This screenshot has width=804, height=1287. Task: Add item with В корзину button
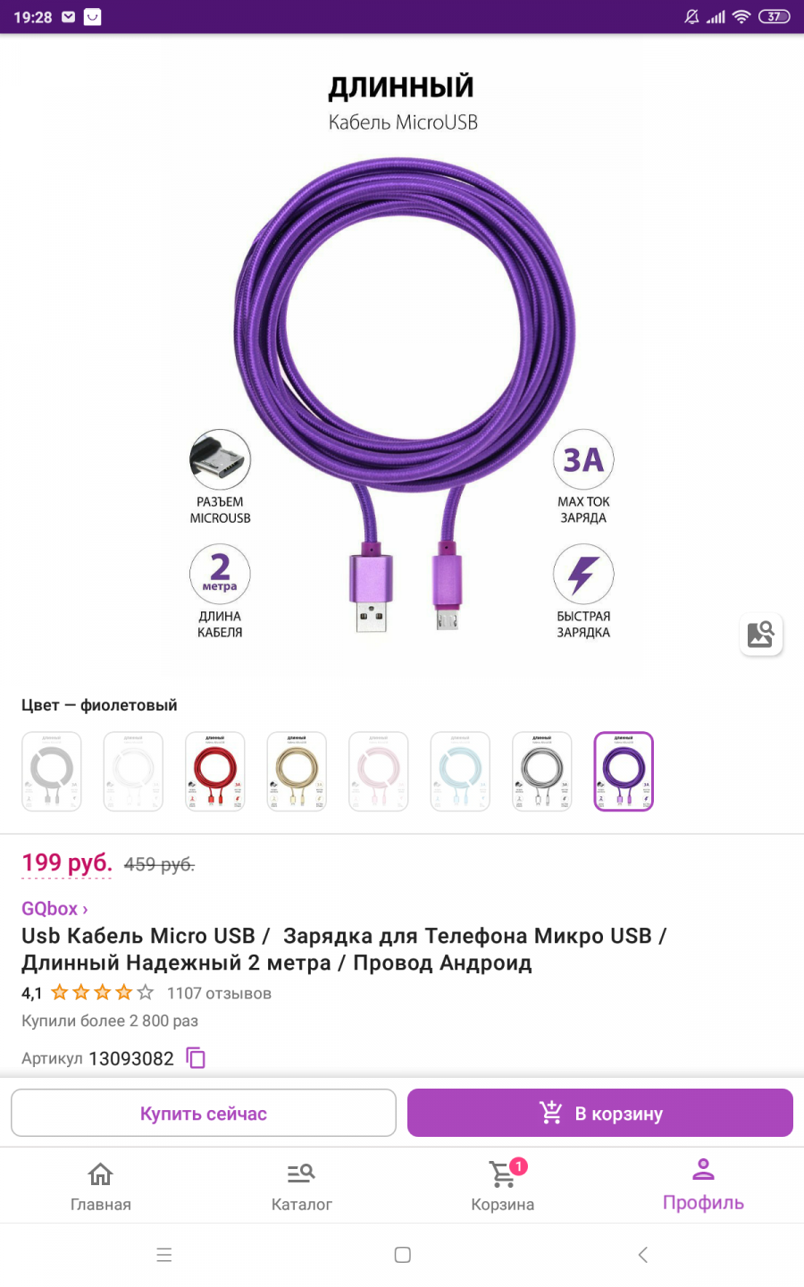point(600,1113)
